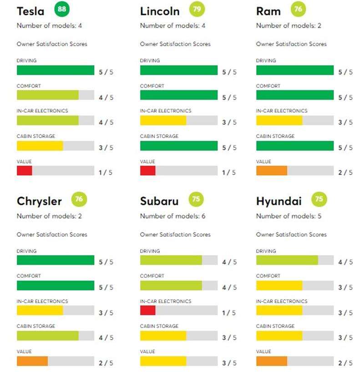
Task: Click Subaru's red In-Car Electronics bar
Action: tap(148, 311)
